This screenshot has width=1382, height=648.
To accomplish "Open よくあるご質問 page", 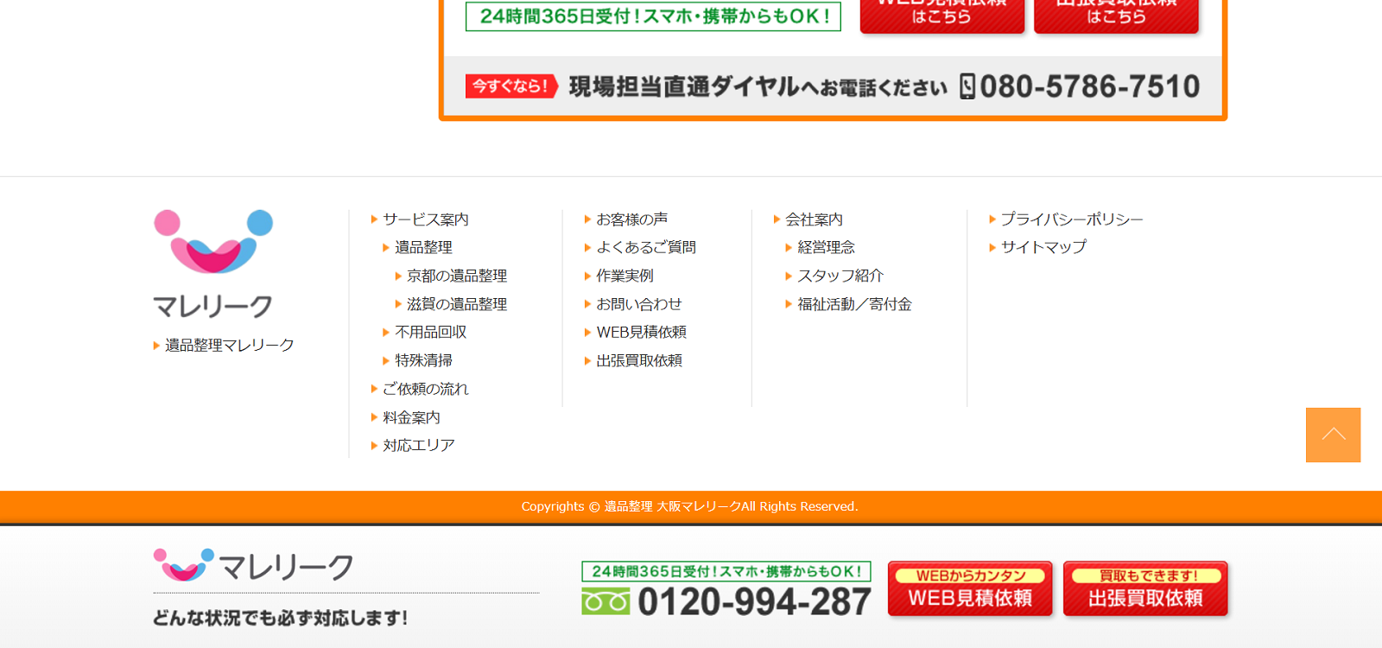I will [645, 247].
